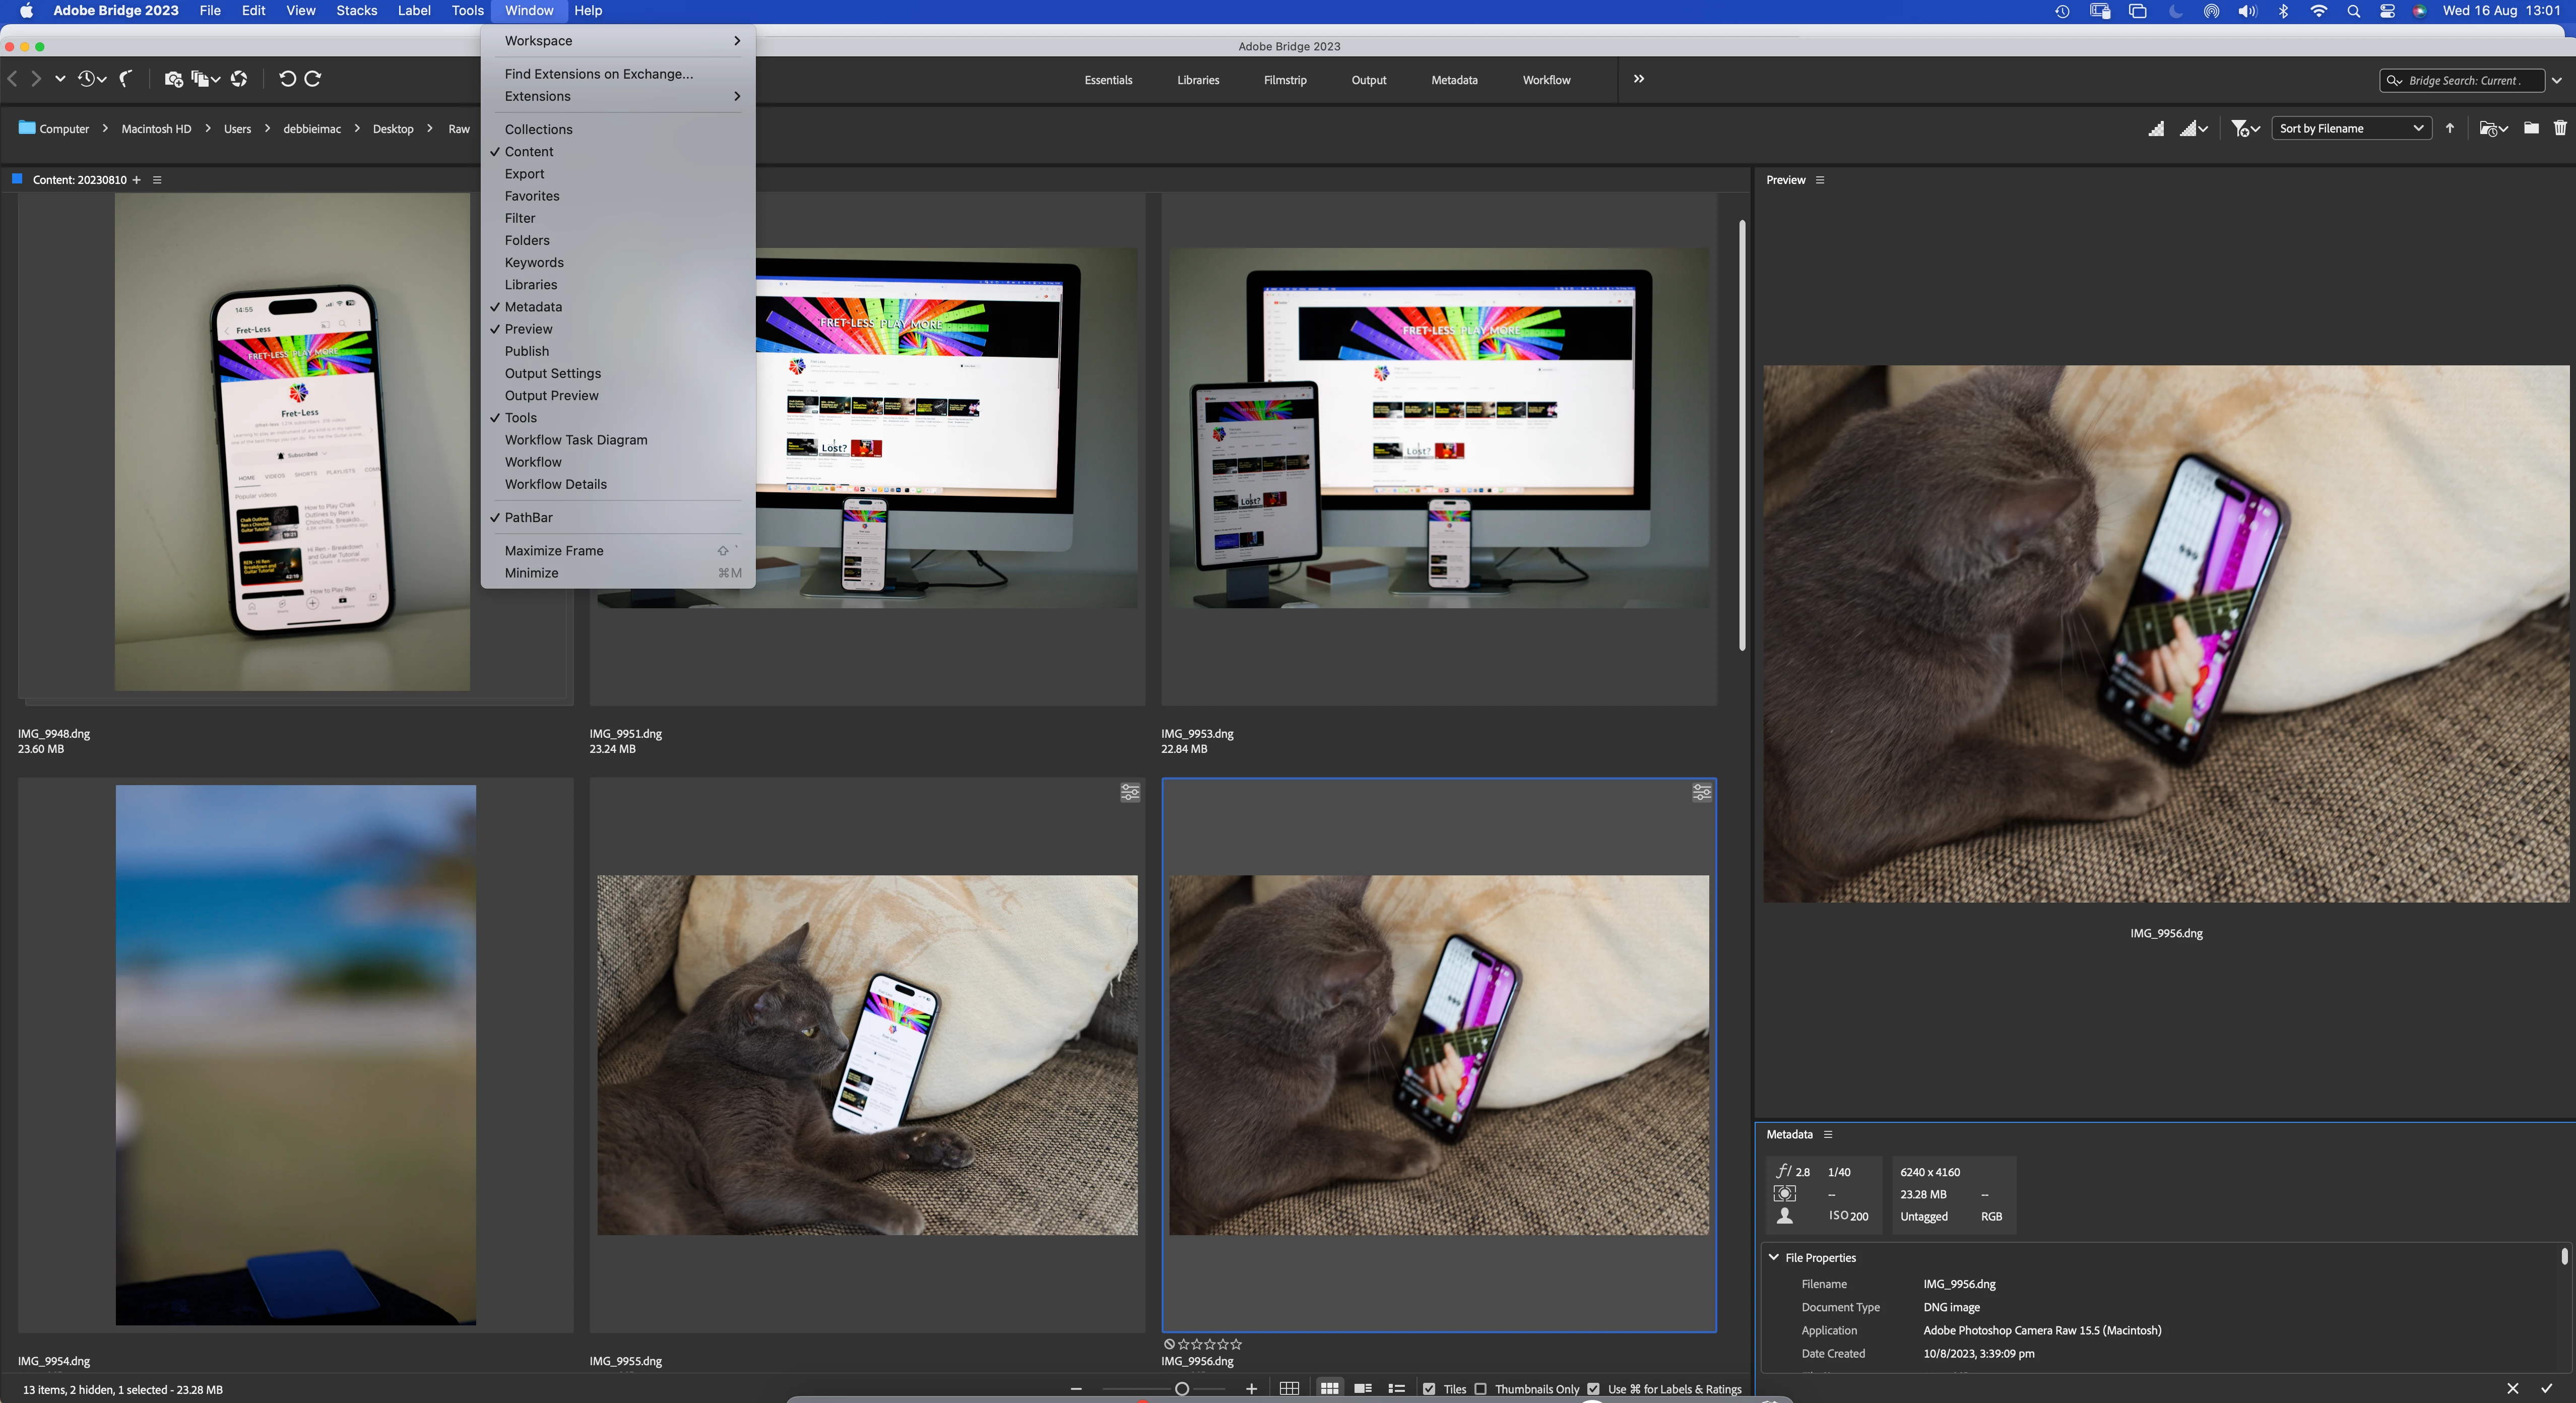This screenshot has height=1403, width=2576.
Task: Create new folder icon
Action: click(2530, 128)
